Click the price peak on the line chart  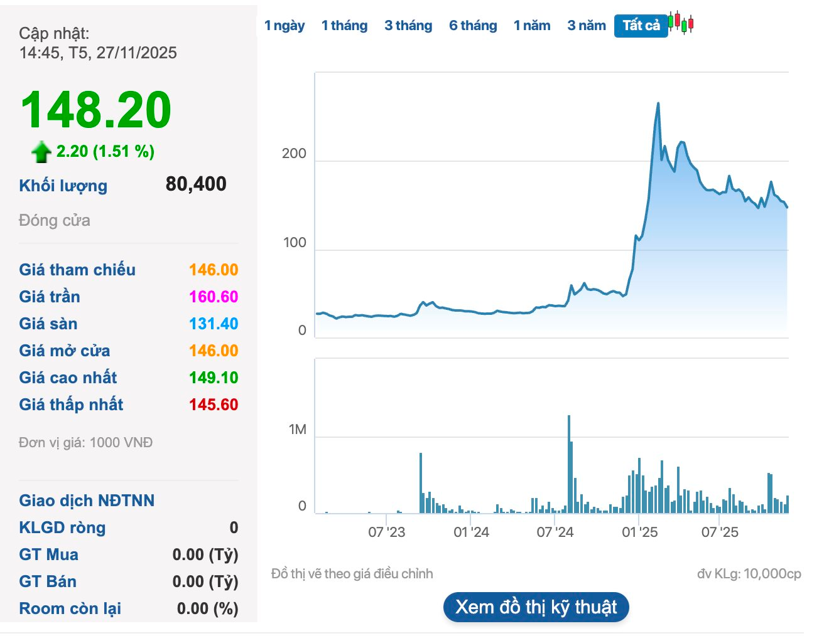click(x=658, y=103)
